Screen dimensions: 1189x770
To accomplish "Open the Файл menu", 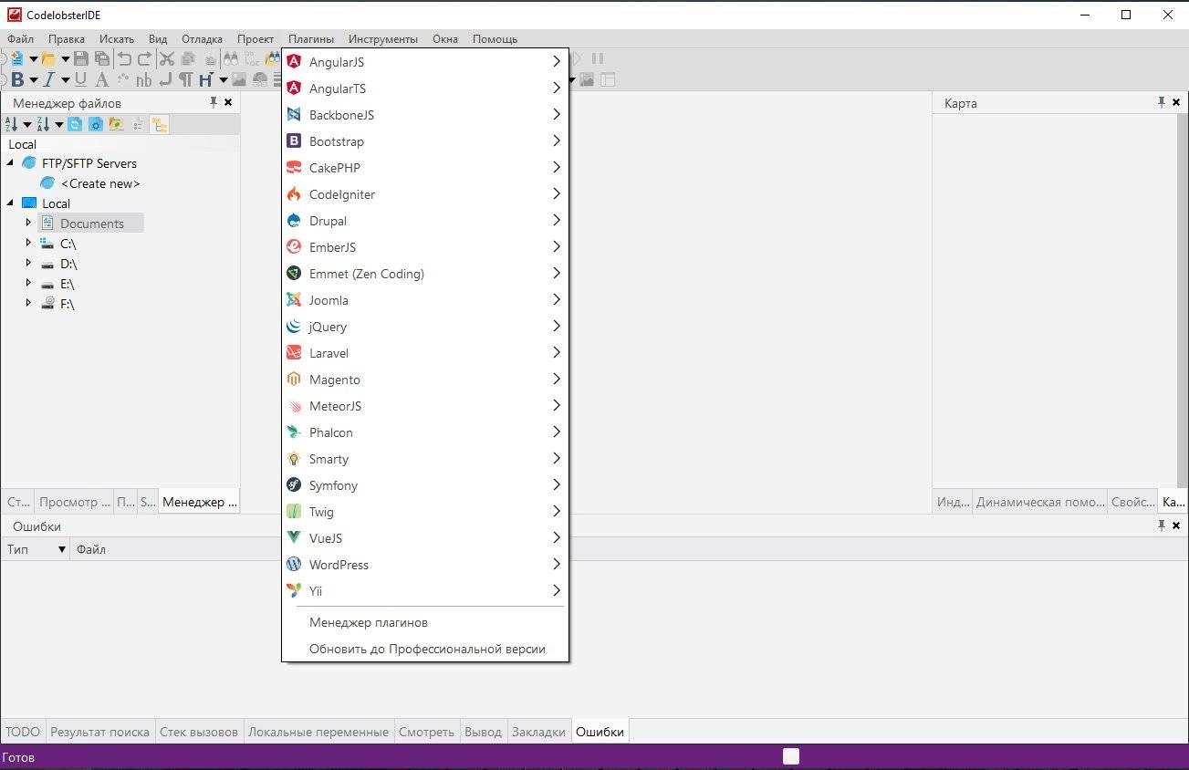I will [x=20, y=39].
